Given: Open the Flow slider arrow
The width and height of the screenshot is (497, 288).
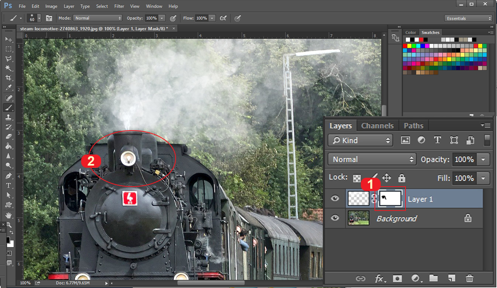Looking at the screenshot, I should pos(212,18).
